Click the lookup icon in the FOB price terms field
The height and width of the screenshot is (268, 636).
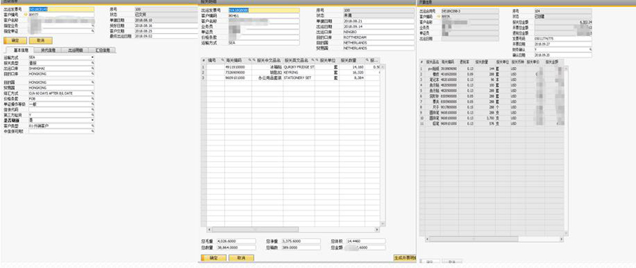[x=93, y=98]
